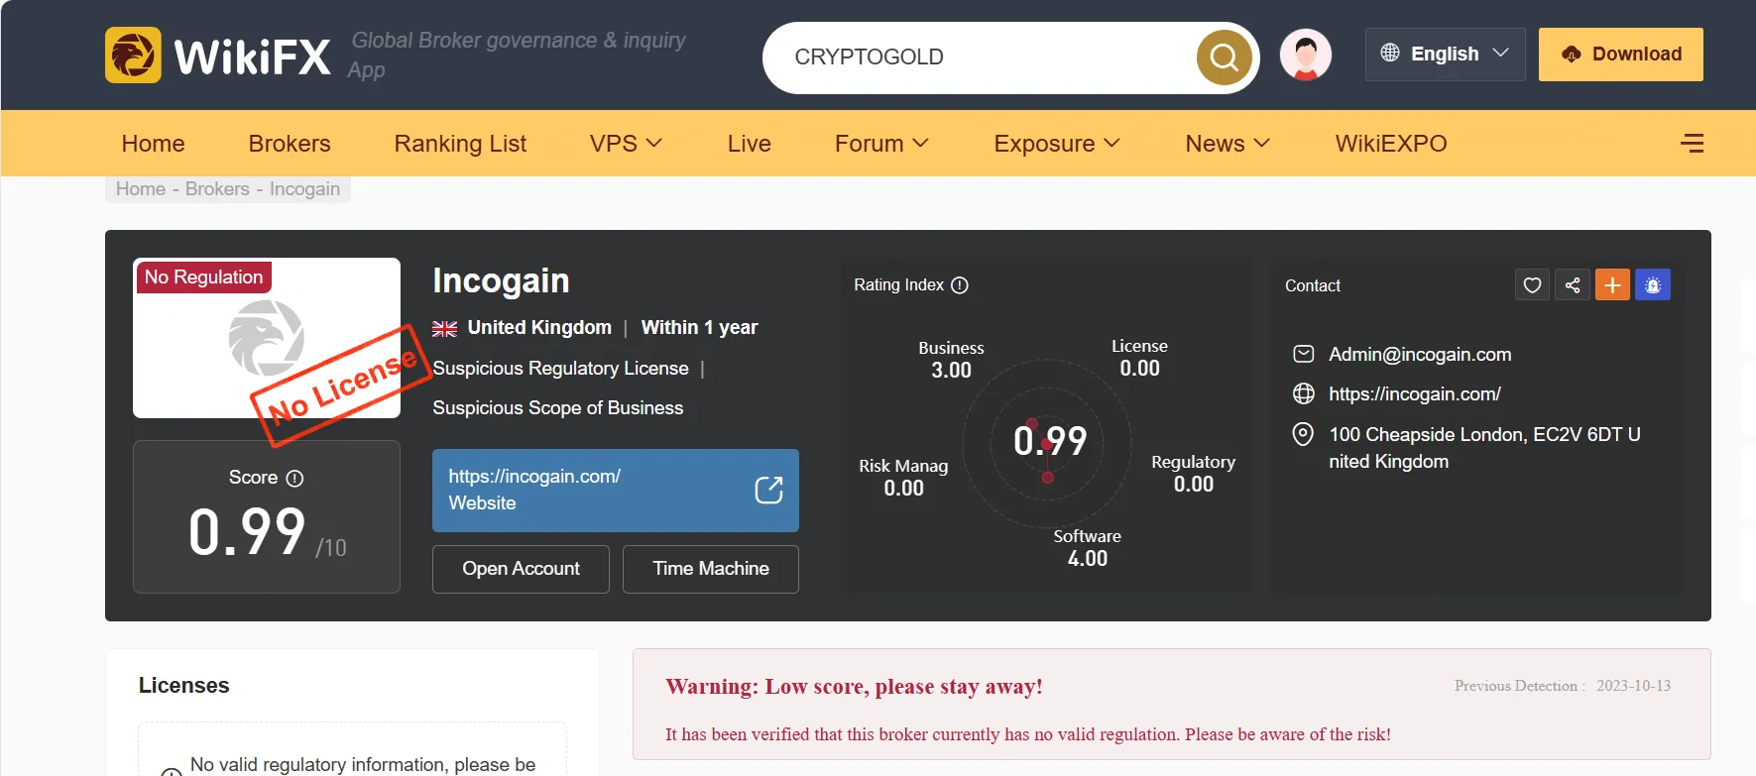1756x776 pixels.
Task: Open the incogain.com Website box
Action: click(616, 491)
